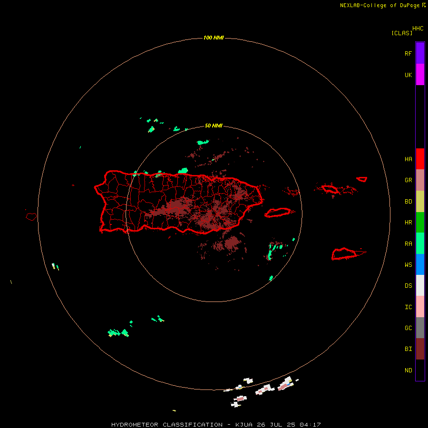Viewport: 428px width, 428px height.
Task: Click the RA legend label
Action: (408, 244)
